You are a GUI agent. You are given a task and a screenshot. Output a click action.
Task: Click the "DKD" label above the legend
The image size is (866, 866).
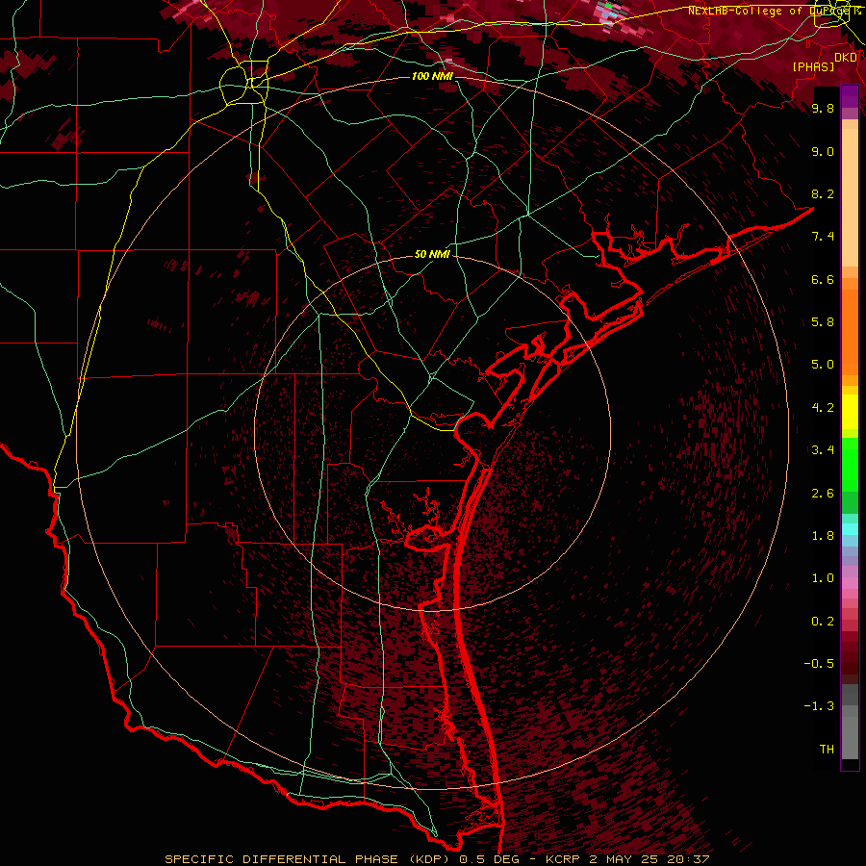(846, 58)
